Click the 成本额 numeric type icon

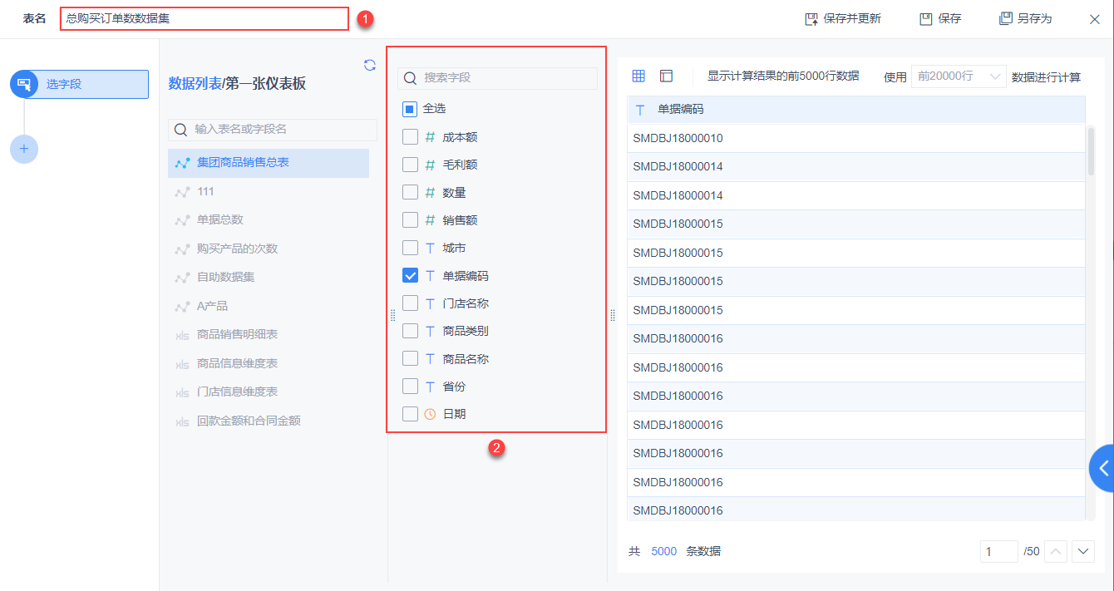(x=430, y=137)
